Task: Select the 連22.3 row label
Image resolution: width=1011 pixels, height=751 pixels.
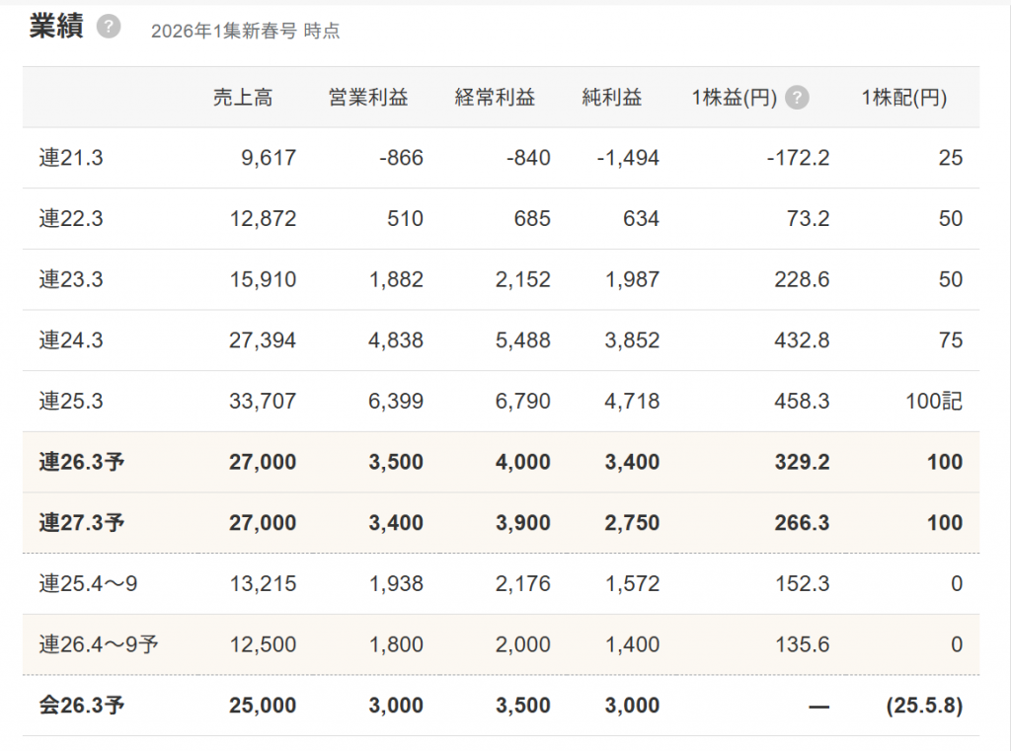Action: point(71,219)
